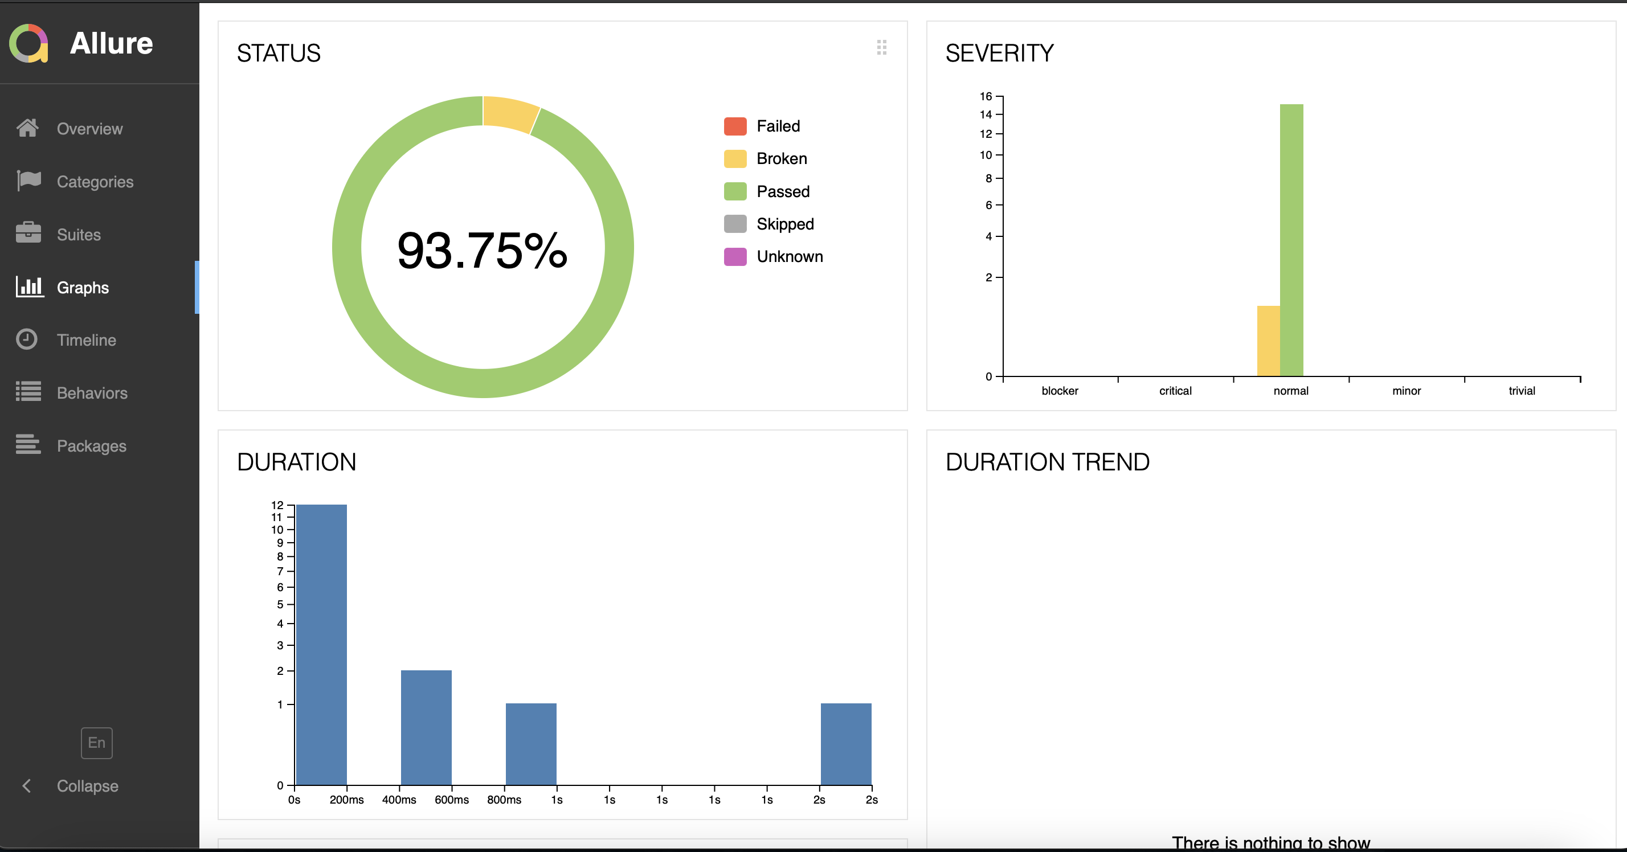Click the Collapse label in sidebar
Screen dimensions: 1627x852
87,786
